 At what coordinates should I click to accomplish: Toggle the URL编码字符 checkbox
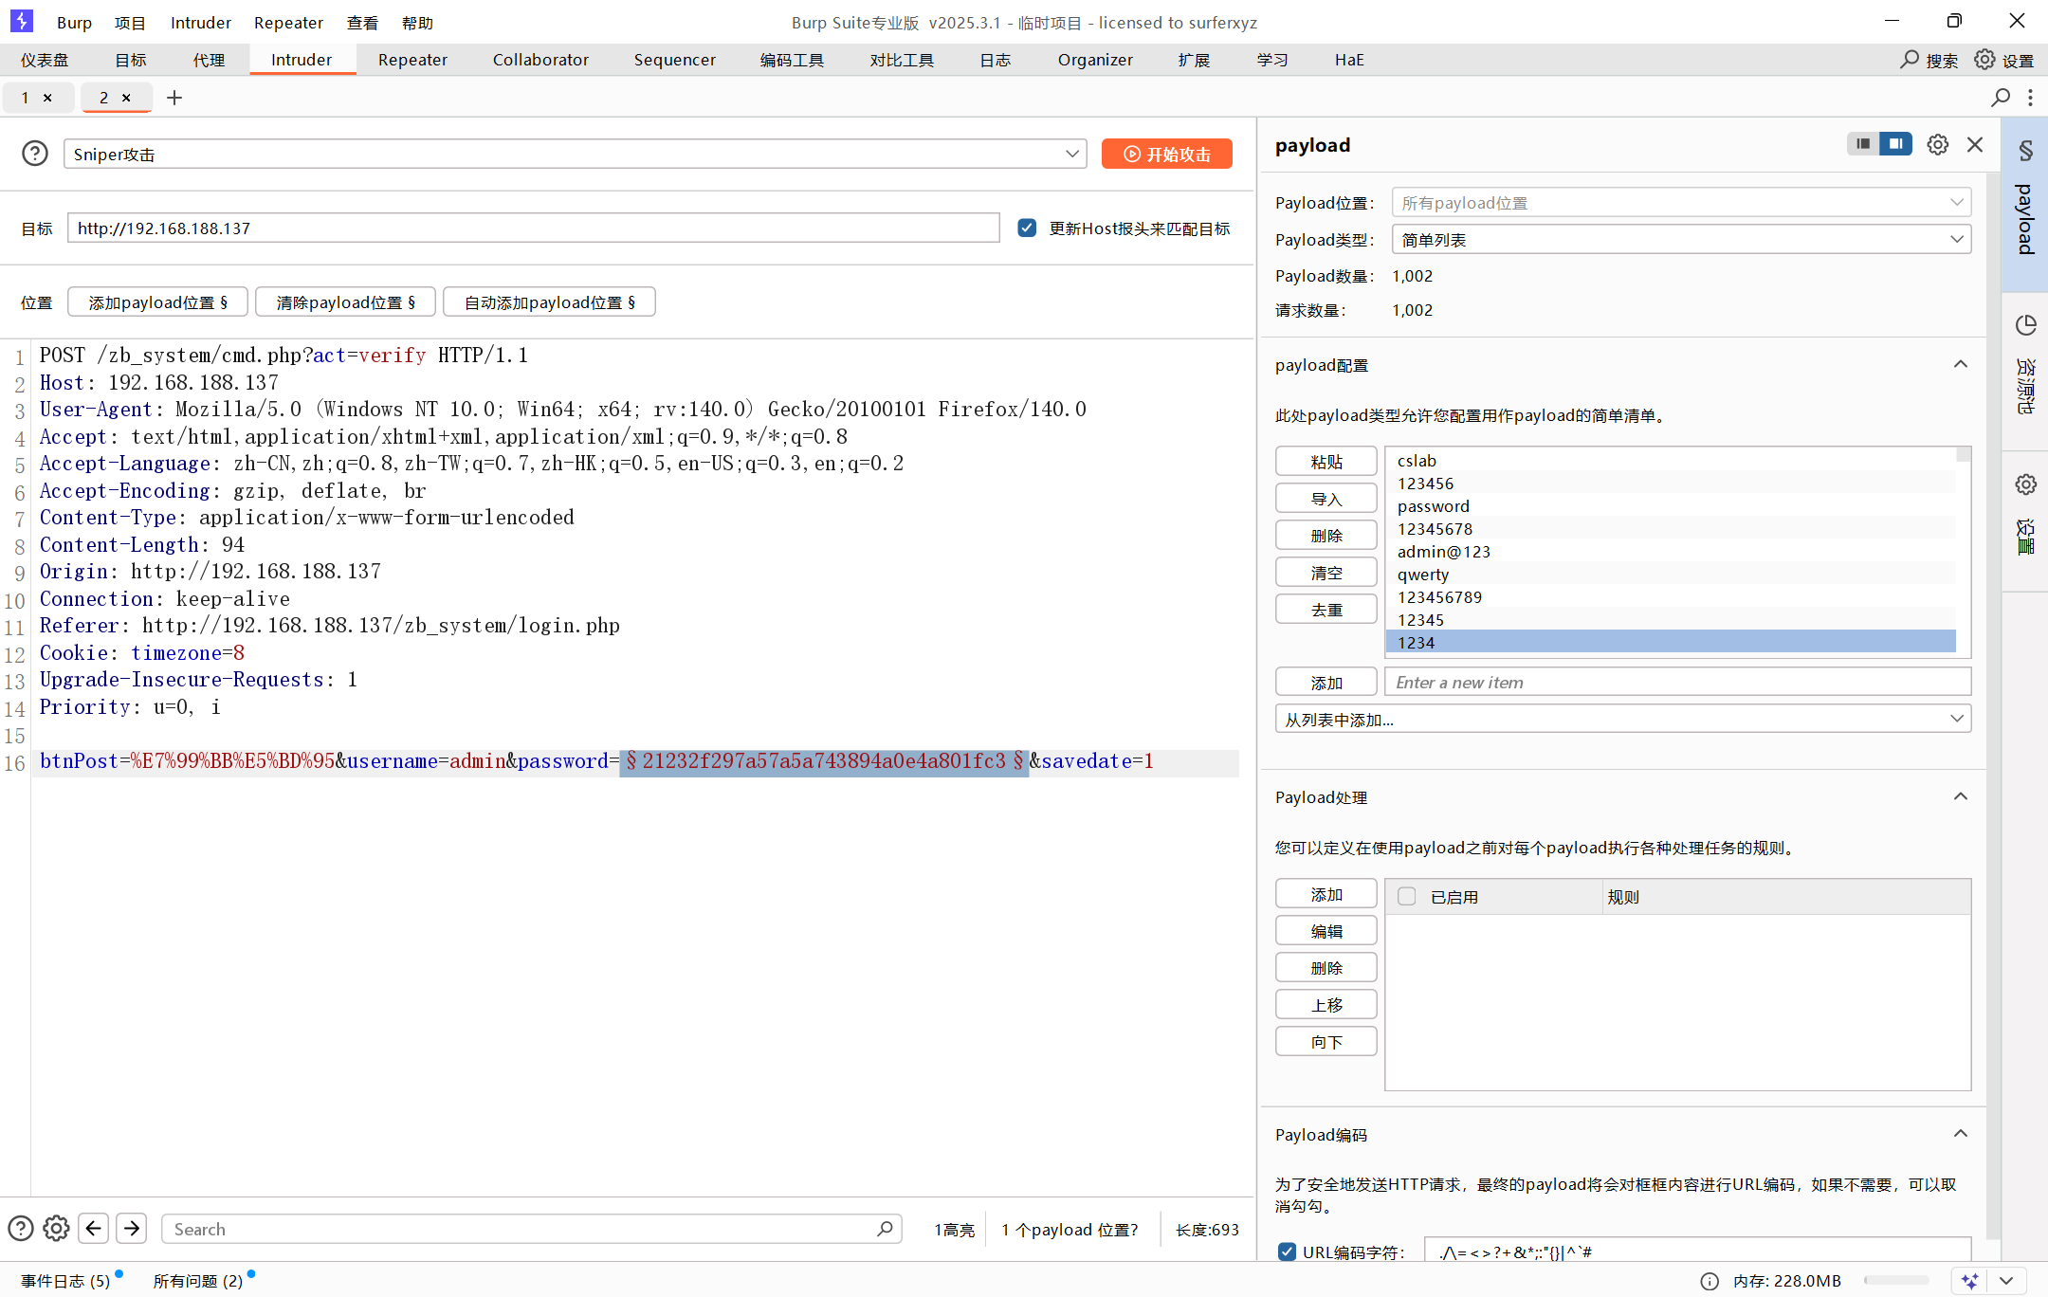pos(1287,1251)
